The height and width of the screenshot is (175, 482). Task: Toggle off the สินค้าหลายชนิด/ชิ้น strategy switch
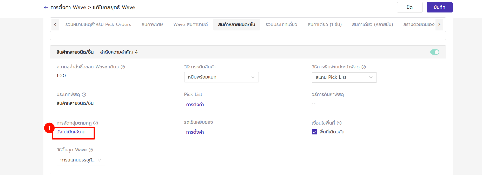434,52
